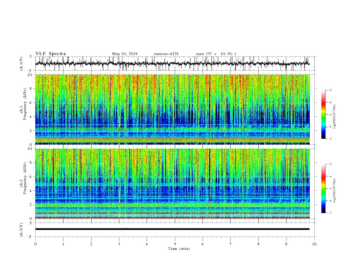Click the "9" tick label on time axis
This screenshot has height=274, width=354.
click(286, 244)
